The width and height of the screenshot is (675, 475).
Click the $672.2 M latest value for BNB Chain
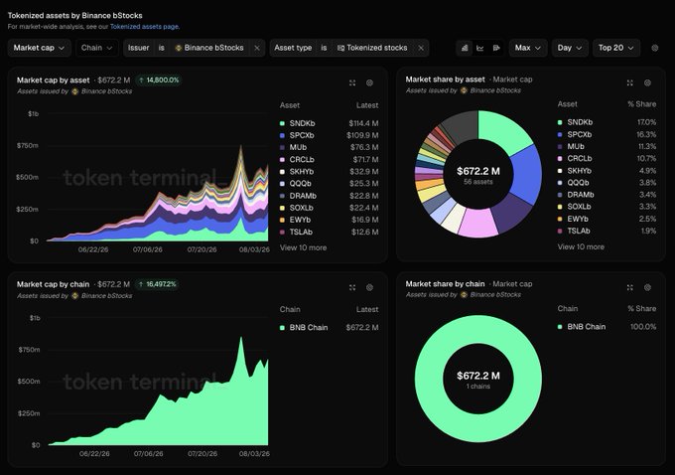pyautogui.click(x=362, y=328)
